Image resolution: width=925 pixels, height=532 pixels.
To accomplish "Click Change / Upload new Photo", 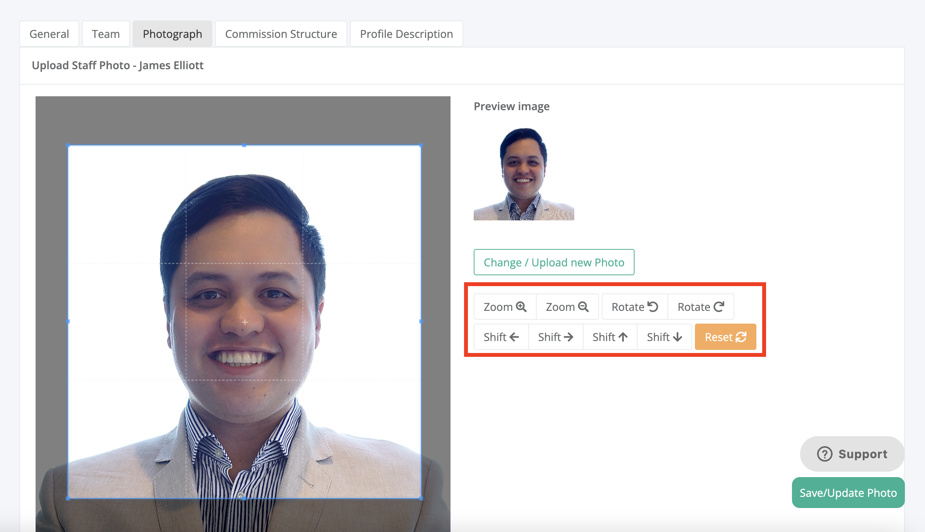I will [x=554, y=262].
